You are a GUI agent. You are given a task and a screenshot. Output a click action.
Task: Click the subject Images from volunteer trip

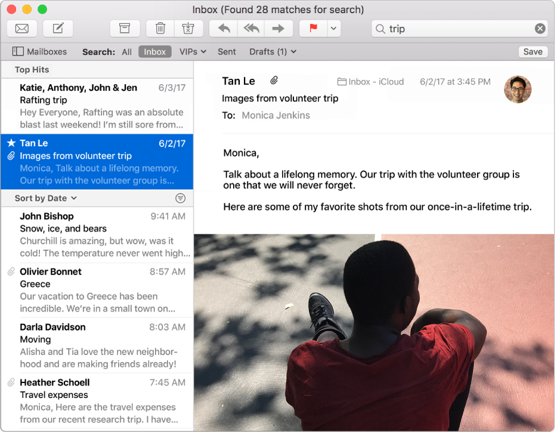(x=280, y=98)
